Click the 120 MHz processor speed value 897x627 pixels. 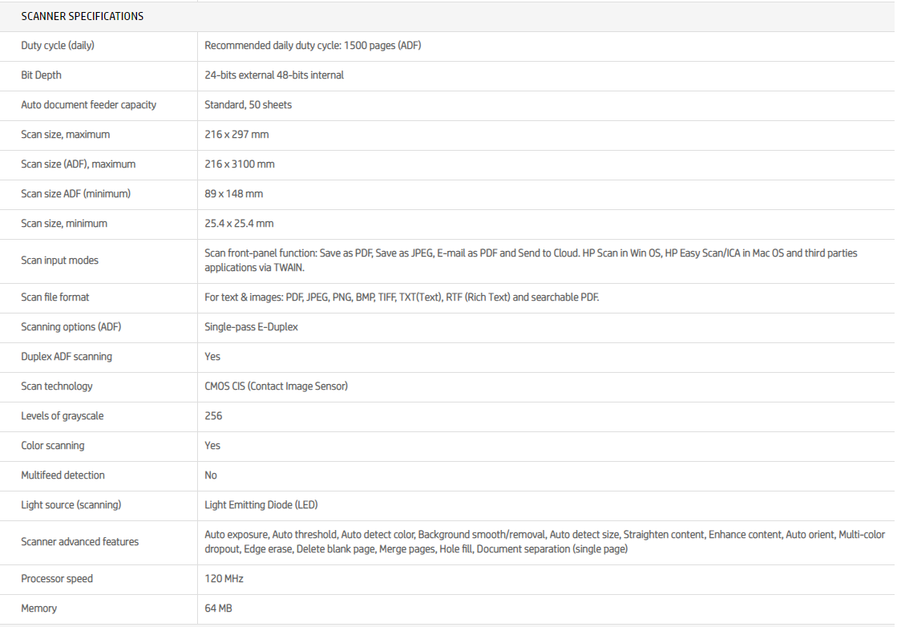(224, 579)
